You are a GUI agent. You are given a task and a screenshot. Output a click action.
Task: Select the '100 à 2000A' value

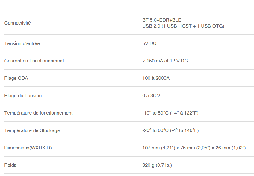tap(156, 78)
